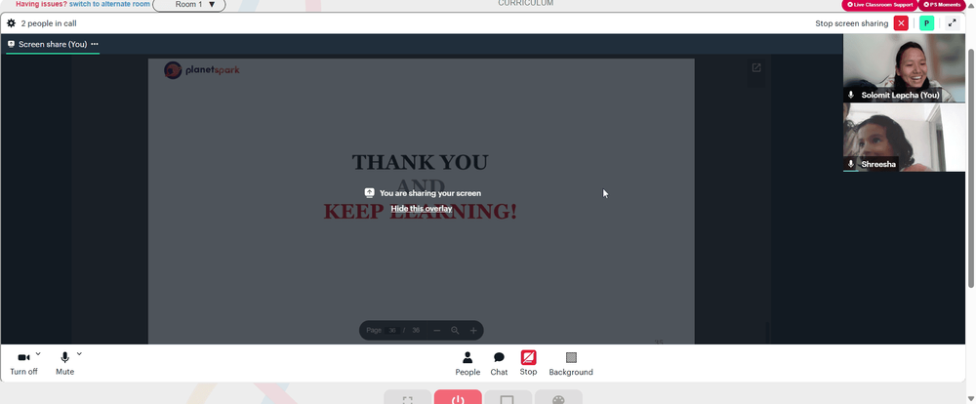The height and width of the screenshot is (404, 976).
Task: Click the square whiteboard button below call
Action: click(x=508, y=397)
